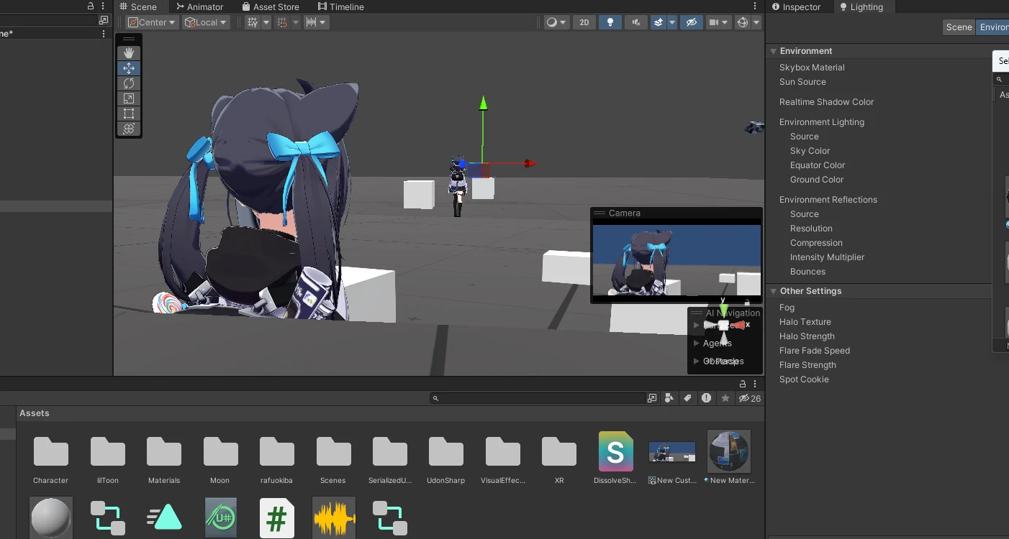
Task: Click the green Y axis cone of orientation gizmo
Action: pyautogui.click(x=723, y=310)
